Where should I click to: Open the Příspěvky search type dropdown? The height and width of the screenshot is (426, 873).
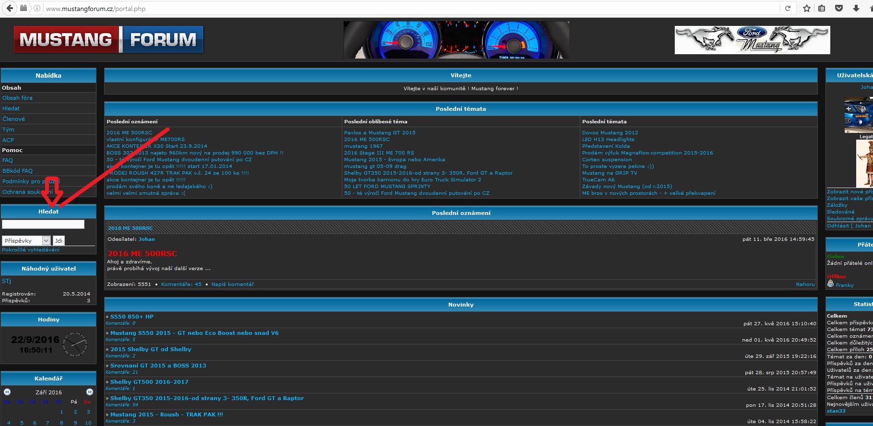[26, 240]
